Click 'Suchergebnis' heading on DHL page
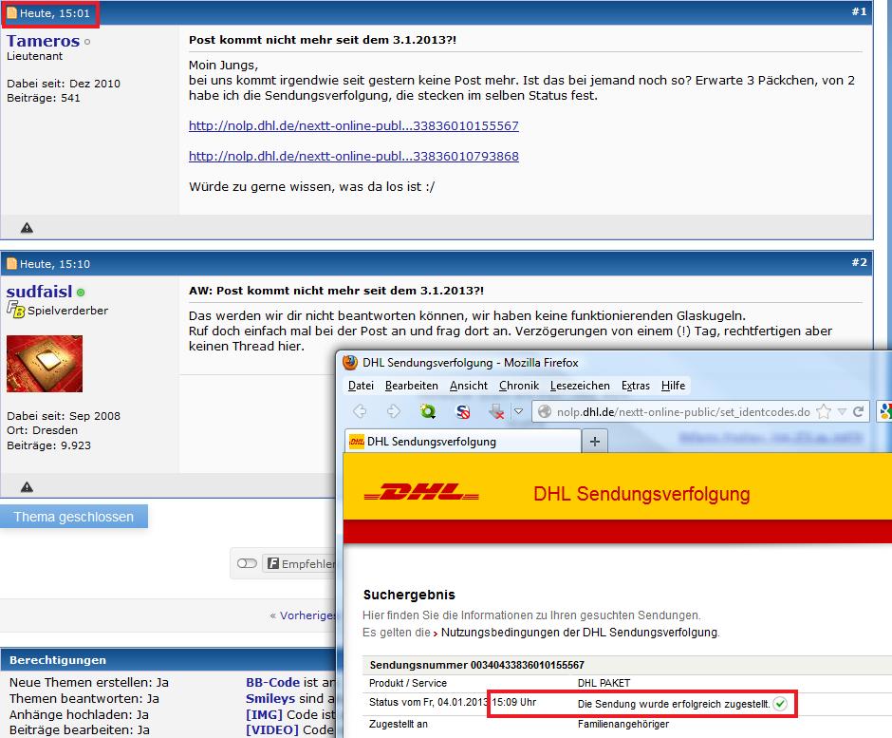The height and width of the screenshot is (738, 892). [x=409, y=595]
